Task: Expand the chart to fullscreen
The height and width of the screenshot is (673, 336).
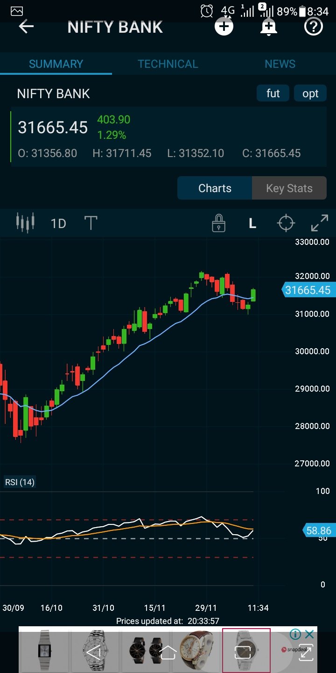Action: click(320, 223)
